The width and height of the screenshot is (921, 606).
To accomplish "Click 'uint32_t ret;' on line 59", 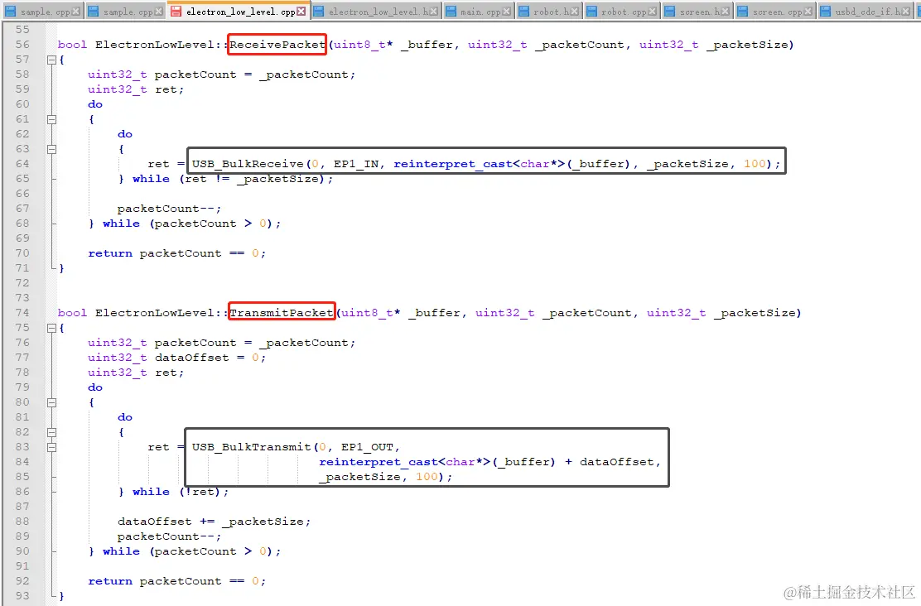I will point(136,89).
